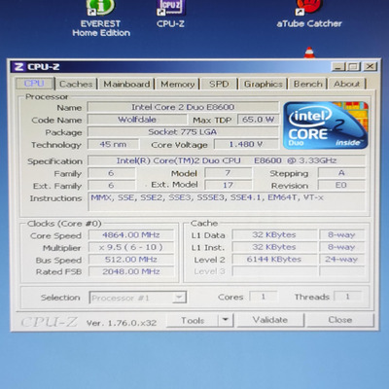Click the Threads count field
The height and width of the screenshot is (389, 389).
347,297
